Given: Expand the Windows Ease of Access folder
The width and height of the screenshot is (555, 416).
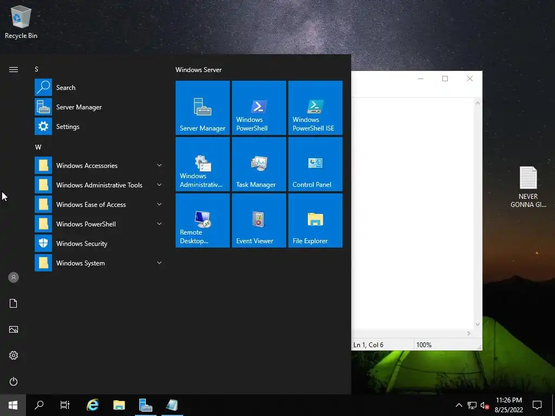Looking at the screenshot, I should 99,204.
